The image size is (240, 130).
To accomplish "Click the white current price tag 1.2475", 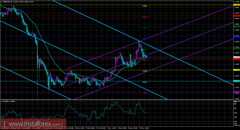I will (x=236, y=57).
